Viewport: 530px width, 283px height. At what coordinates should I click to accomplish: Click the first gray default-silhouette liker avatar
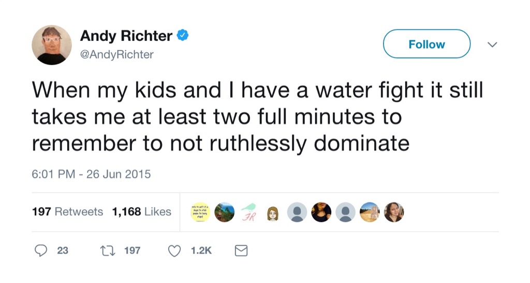(297, 212)
